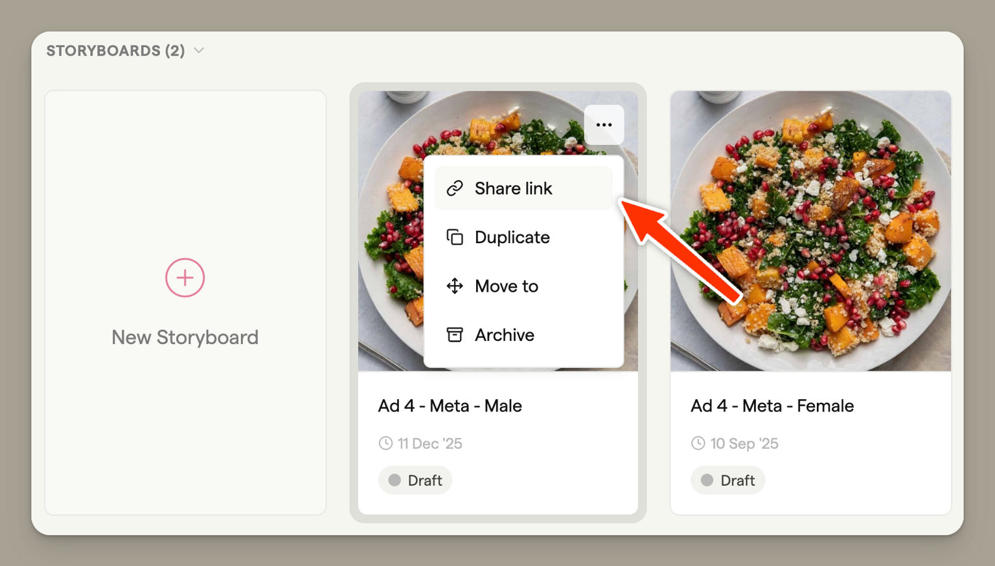995x566 pixels.
Task: Click the Move to arrows icon
Action: click(455, 286)
